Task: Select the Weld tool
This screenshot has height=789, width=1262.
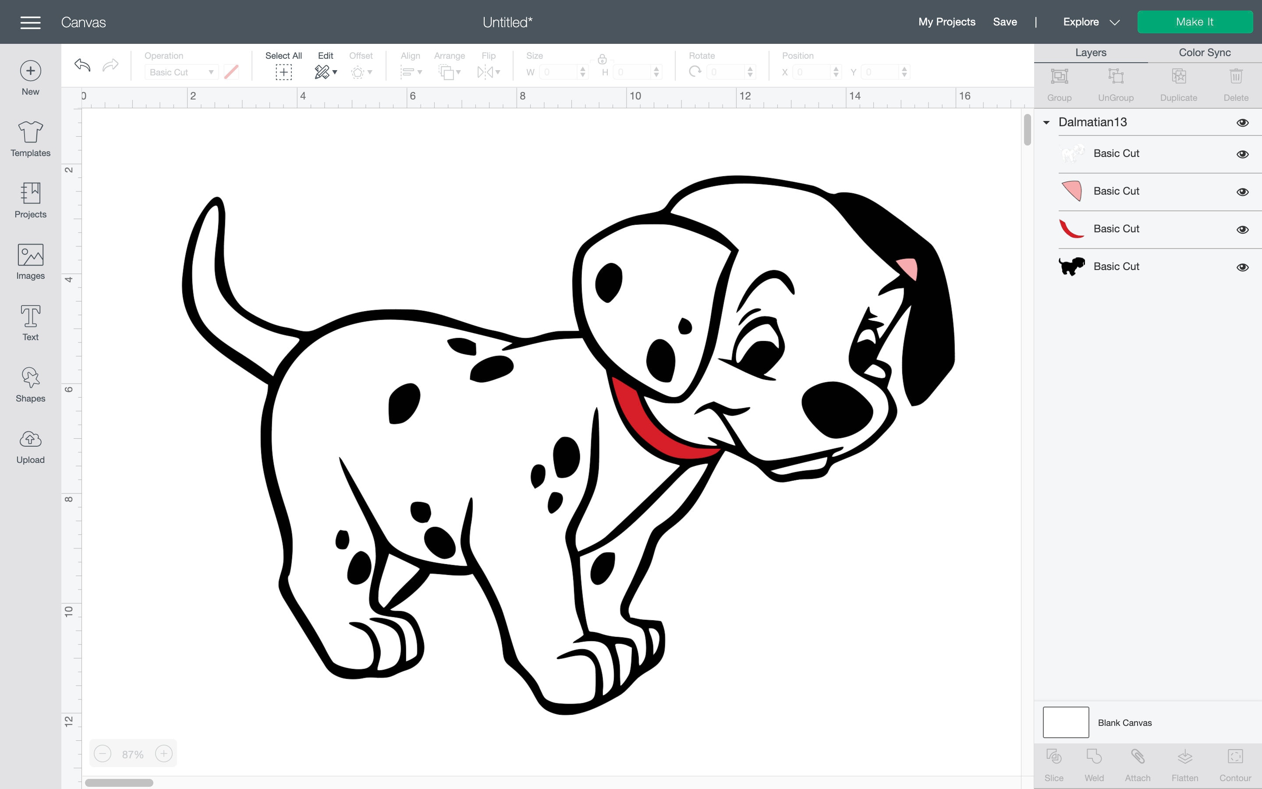Action: click(x=1094, y=763)
